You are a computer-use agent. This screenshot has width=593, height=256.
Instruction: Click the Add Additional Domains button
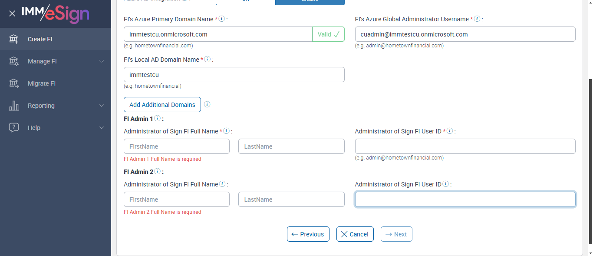[162, 105]
